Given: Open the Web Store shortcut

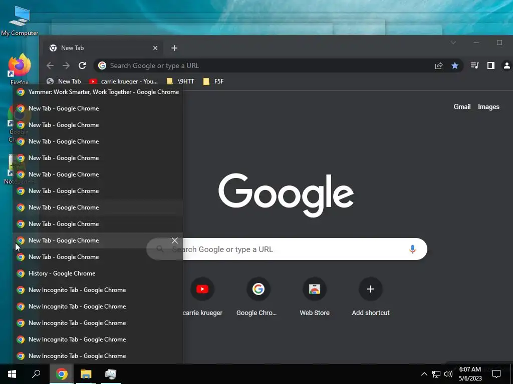Looking at the screenshot, I should point(315,297).
